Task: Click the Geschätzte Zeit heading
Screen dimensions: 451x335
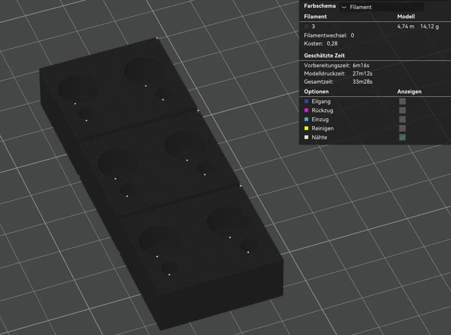Action: tap(324, 55)
